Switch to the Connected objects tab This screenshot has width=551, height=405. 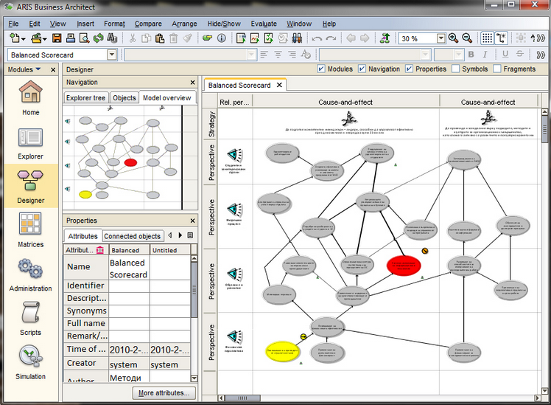pyautogui.click(x=132, y=236)
